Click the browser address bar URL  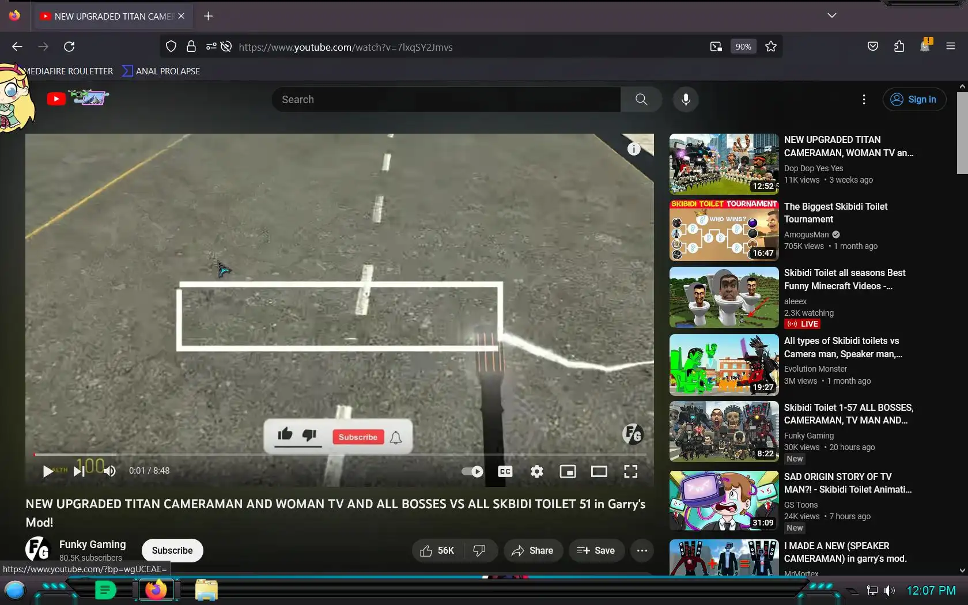coord(345,47)
